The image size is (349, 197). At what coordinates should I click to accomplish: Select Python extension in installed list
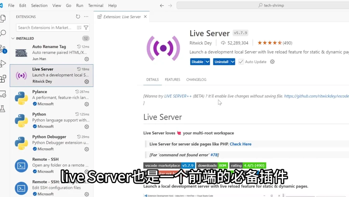51,121
